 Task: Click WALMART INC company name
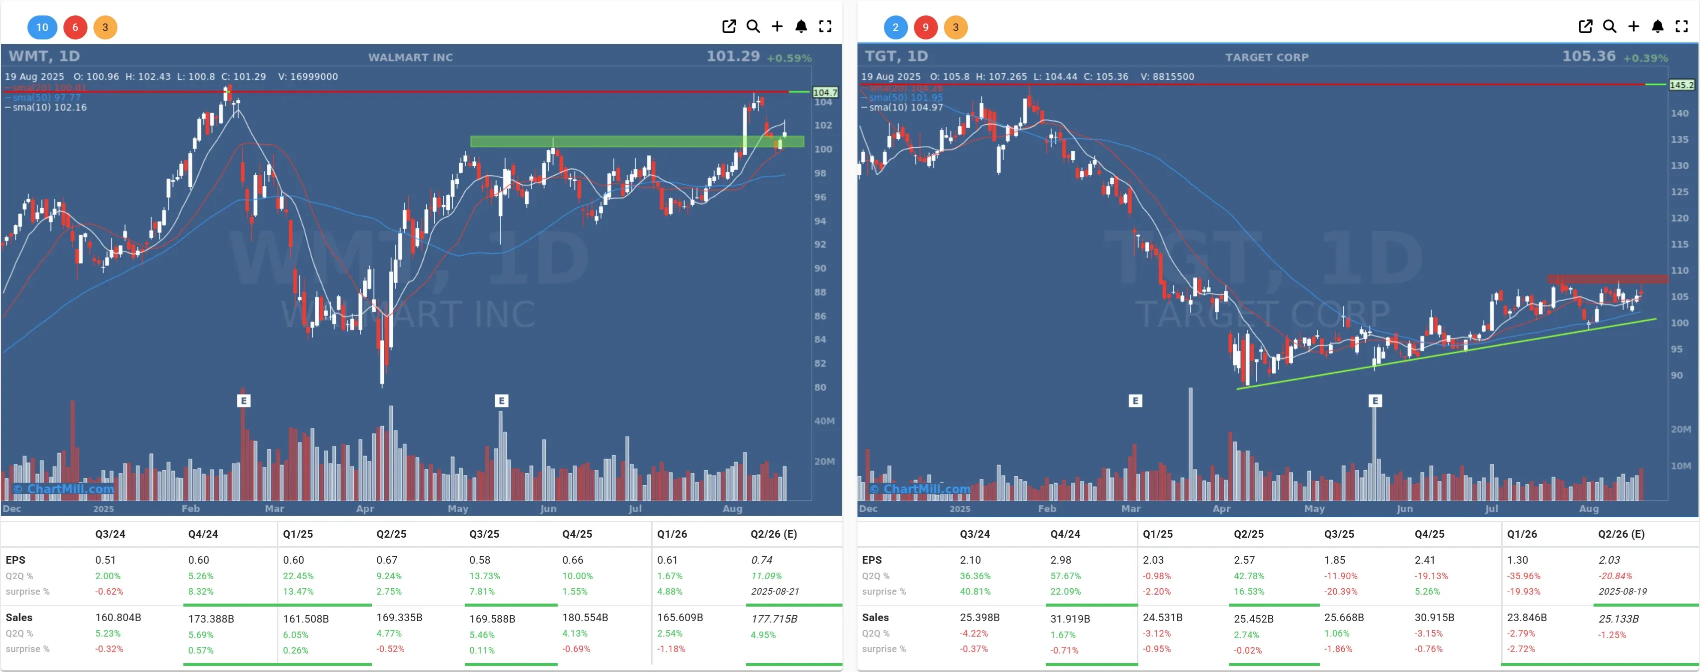click(410, 57)
